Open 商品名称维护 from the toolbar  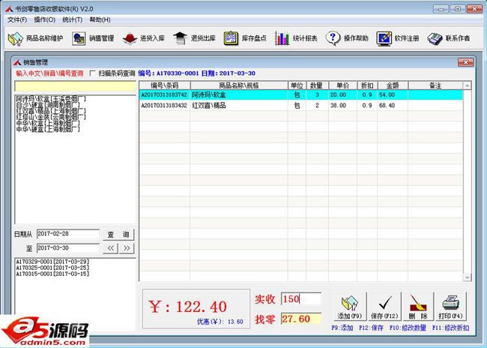click(35, 38)
